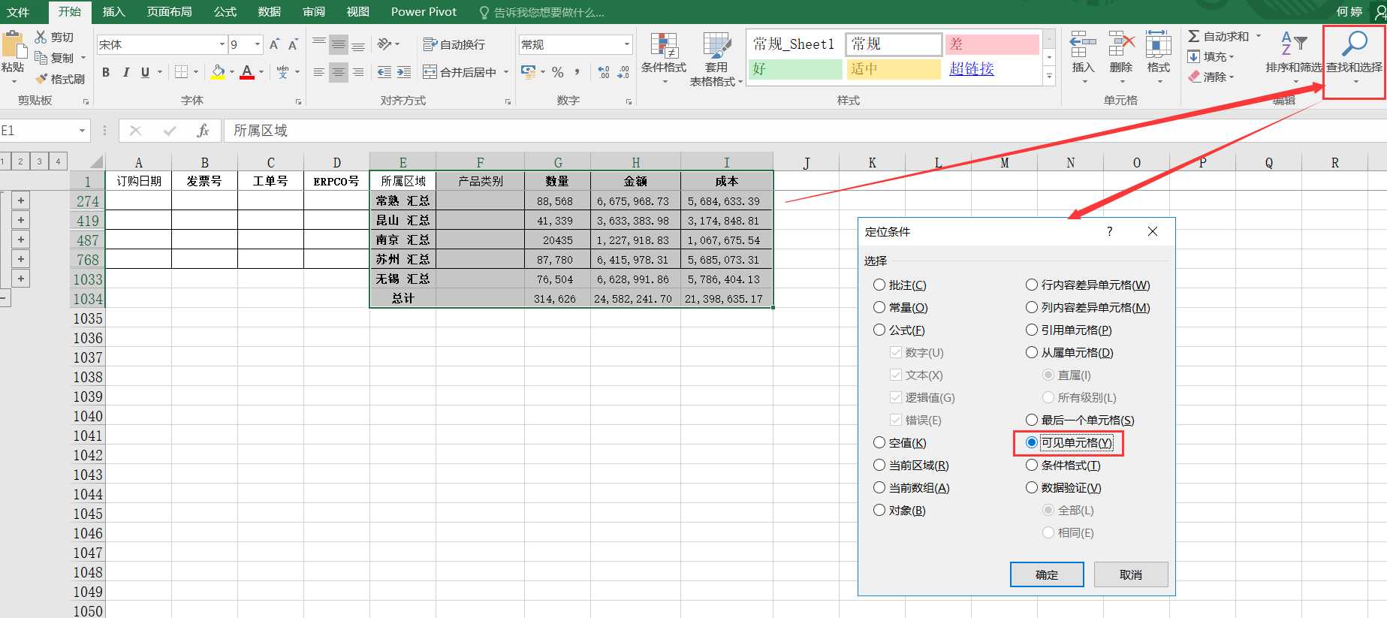Open Sort and Filter (排序和筛选)
The height and width of the screenshot is (618, 1387).
pos(1294,57)
